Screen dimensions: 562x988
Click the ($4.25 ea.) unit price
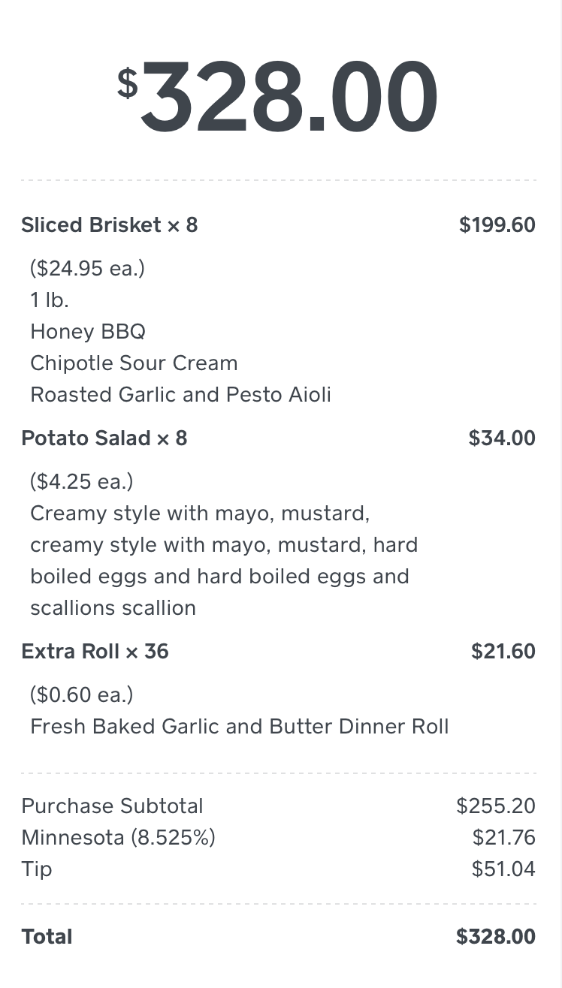coord(82,482)
